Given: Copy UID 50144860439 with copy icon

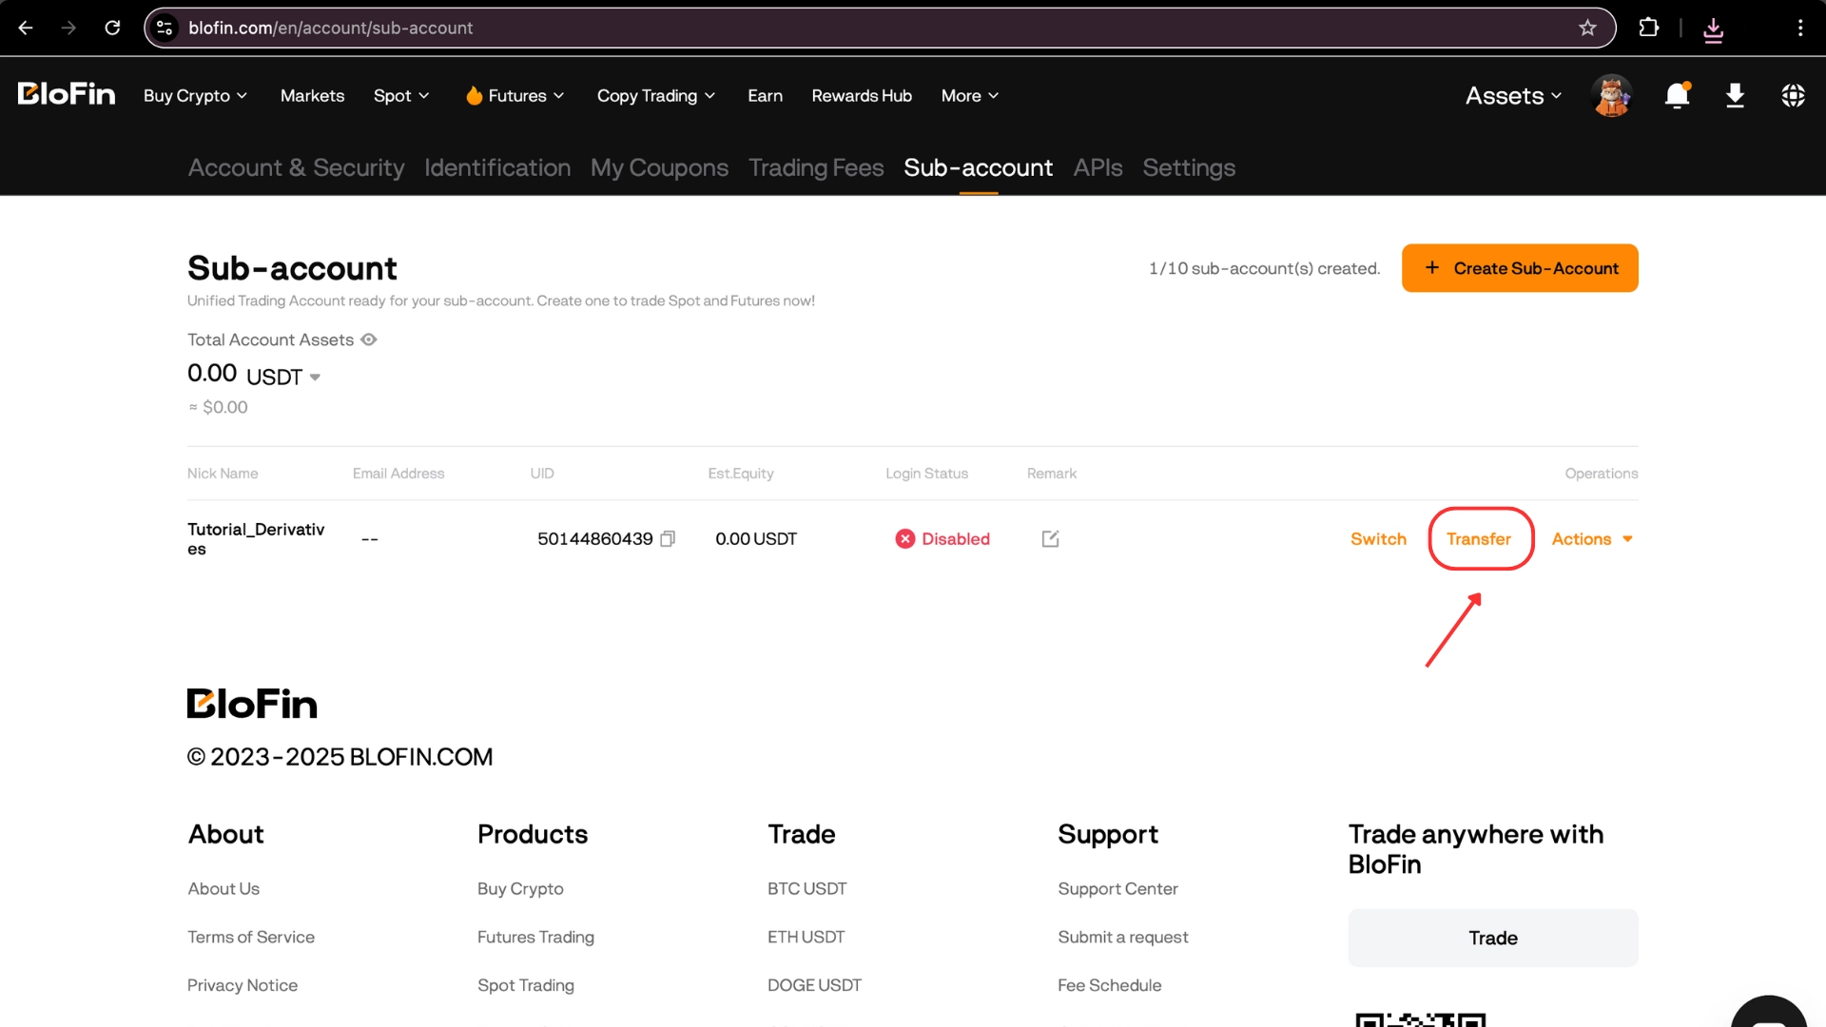Looking at the screenshot, I should pyautogui.click(x=668, y=539).
